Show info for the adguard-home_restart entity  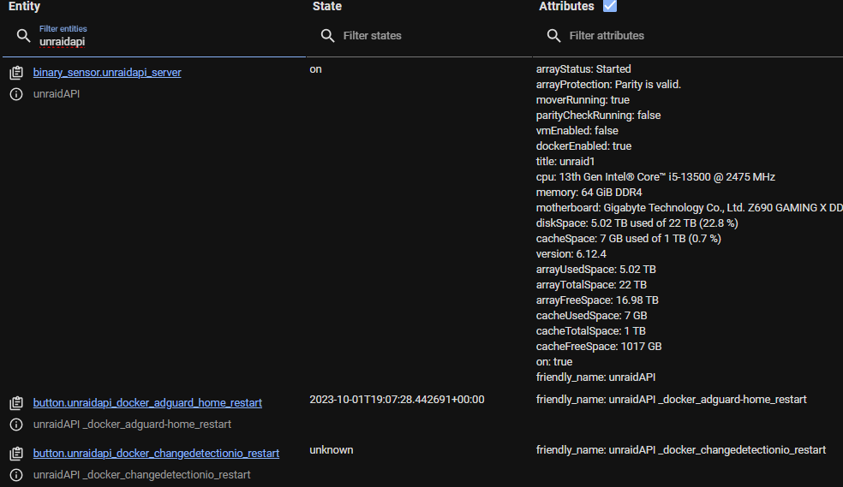[16, 425]
